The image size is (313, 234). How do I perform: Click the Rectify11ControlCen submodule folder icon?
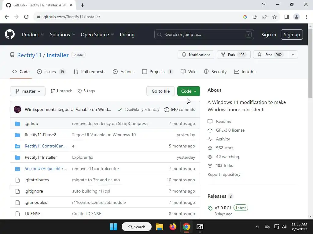click(x=17, y=146)
